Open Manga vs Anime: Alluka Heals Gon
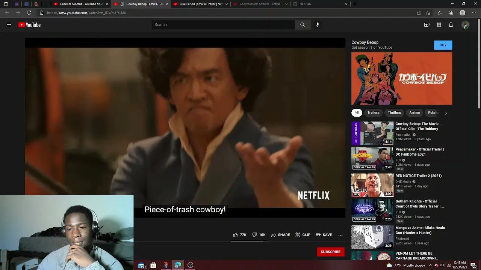Image resolution: width=481 pixels, height=270 pixels. coord(420,230)
